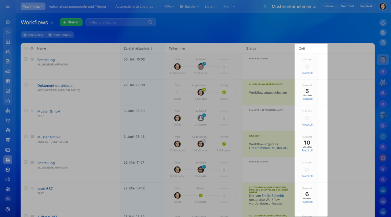This screenshot has width=391, height=217.
Task: Select the Anstehend filter counter
Action: (x=33, y=35)
